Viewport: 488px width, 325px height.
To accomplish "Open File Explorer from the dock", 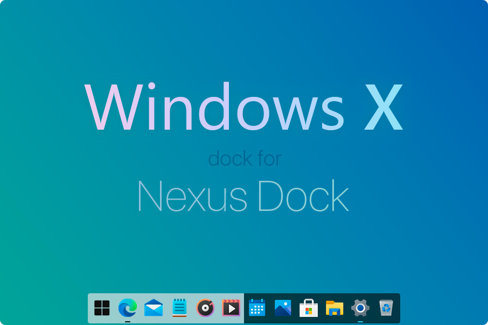I will [x=334, y=308].
